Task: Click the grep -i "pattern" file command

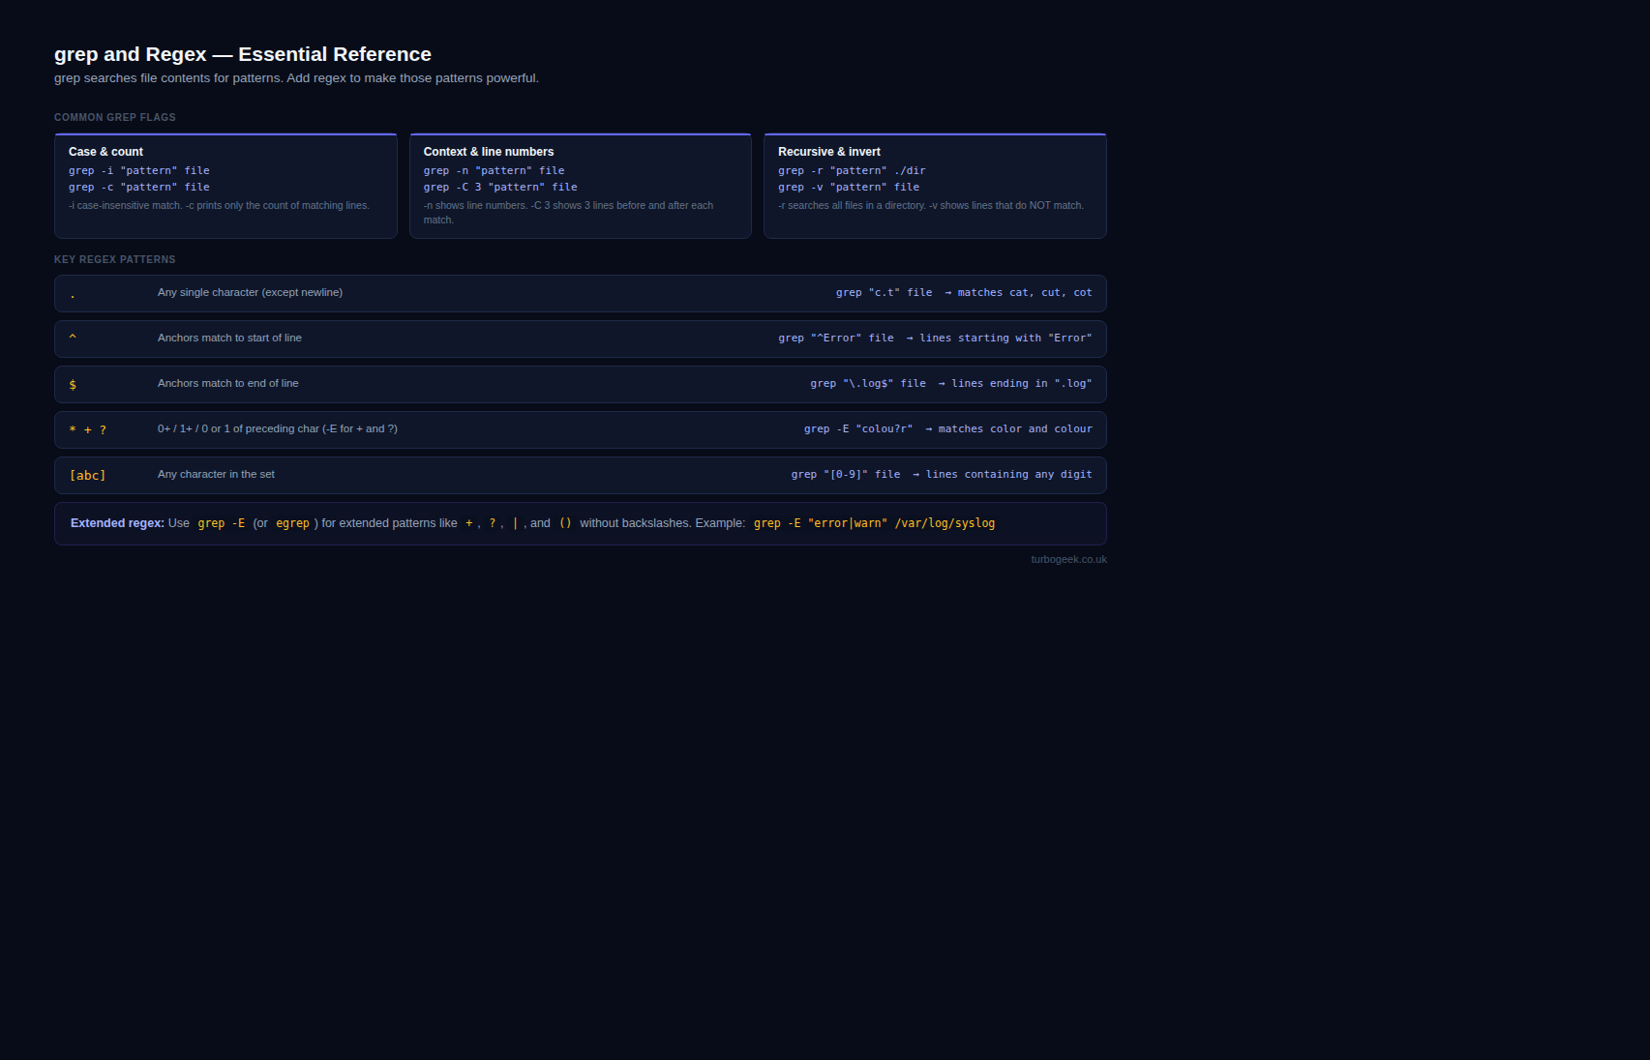Action: 139,170
